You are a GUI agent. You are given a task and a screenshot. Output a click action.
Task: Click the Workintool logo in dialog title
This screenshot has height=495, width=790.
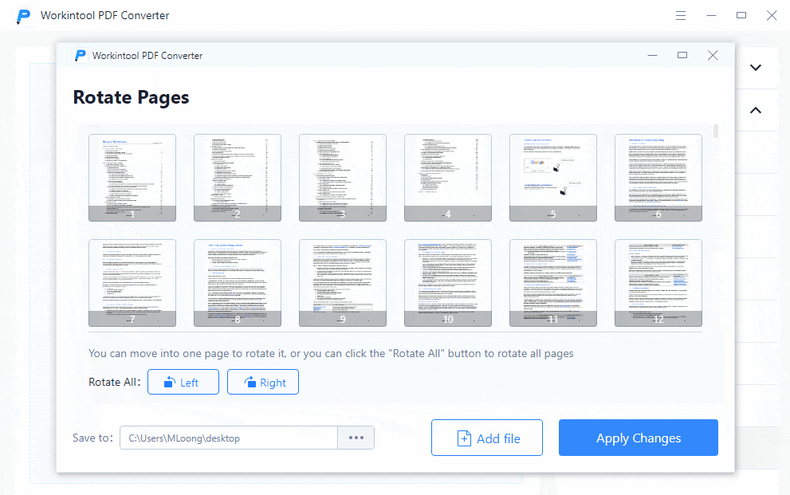click(x=80, y=56)
